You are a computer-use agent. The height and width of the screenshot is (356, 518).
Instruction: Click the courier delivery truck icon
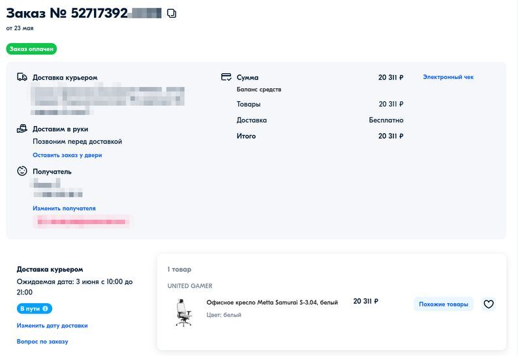(22, 77)
